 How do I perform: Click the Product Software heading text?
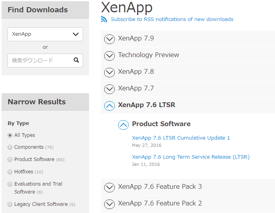point(161,124)
